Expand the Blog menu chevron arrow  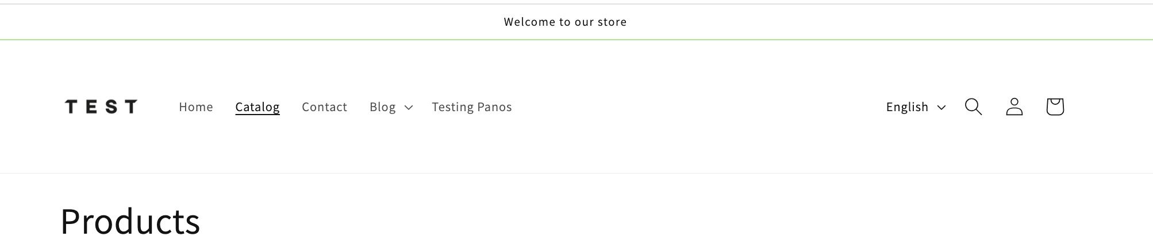[409, 107]
